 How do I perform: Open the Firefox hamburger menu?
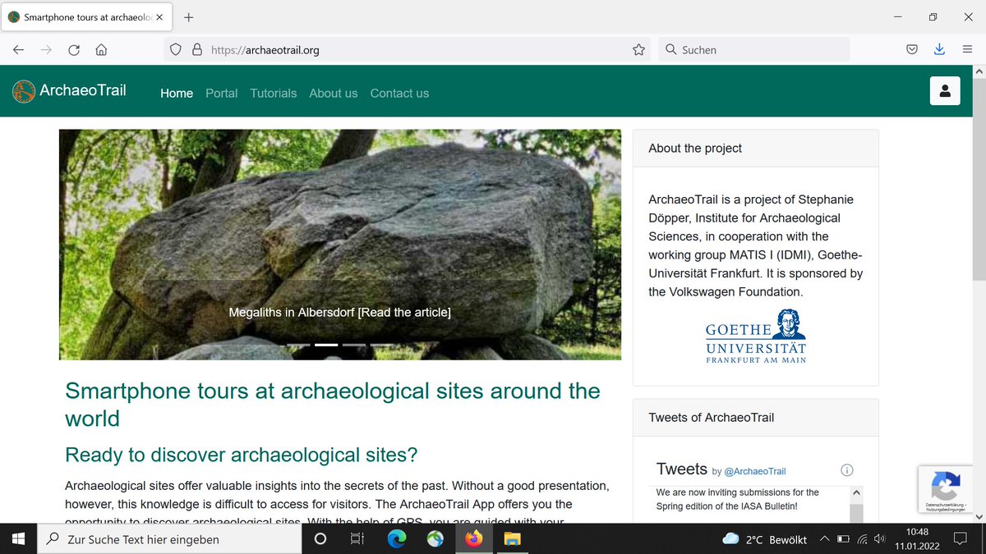coord(967,49)
